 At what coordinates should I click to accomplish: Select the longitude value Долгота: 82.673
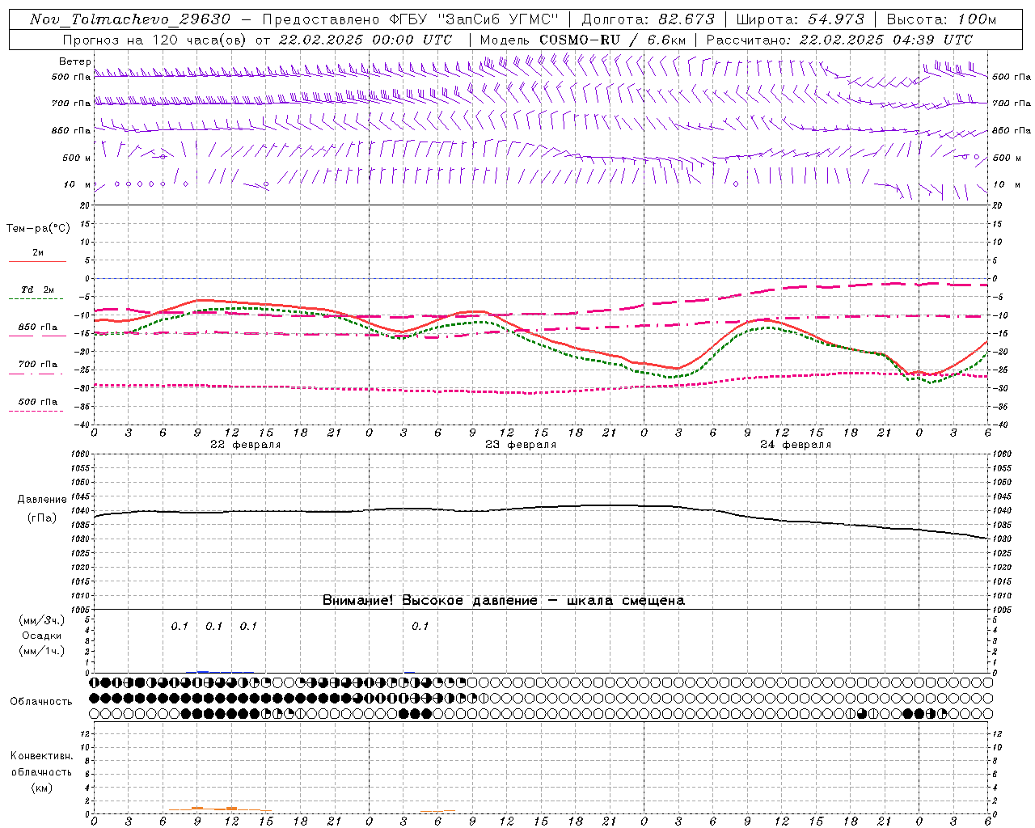[648, 19]
